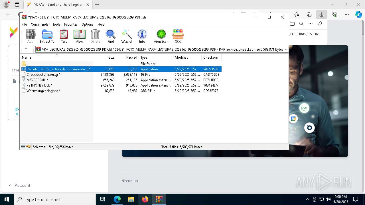Go up one folder level arrow
Viewport: 365px width, 205px height.
pos(26,49)
